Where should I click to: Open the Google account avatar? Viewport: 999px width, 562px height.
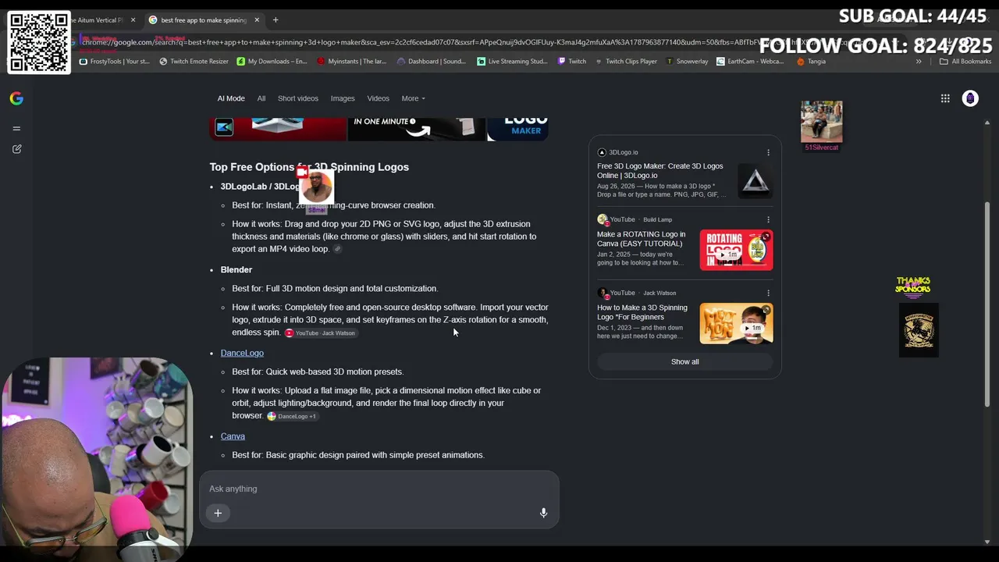(970, 98)
